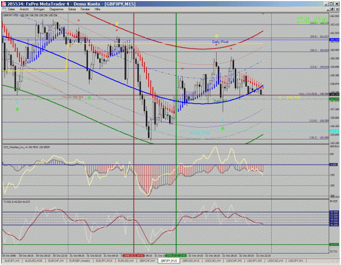Switch to the EURJPY,M15 chart tab
Screen dimensions: 341x265
104,261
